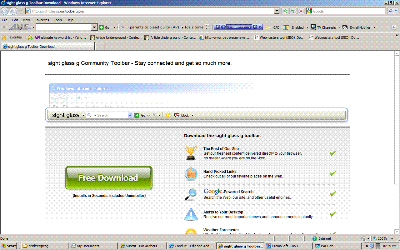Expand the search provider dropdown arrow
This screenshot has height=250, width=400.
[x=397, y=11]
